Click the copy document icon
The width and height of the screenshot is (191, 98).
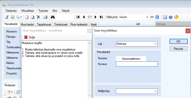tap(33, 17)
